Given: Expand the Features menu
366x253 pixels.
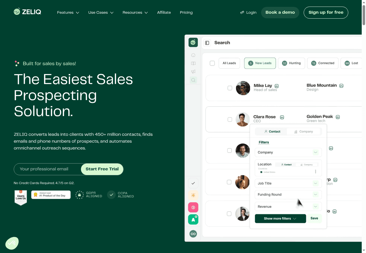Looking at the screenshot, I should click(68, 13).
